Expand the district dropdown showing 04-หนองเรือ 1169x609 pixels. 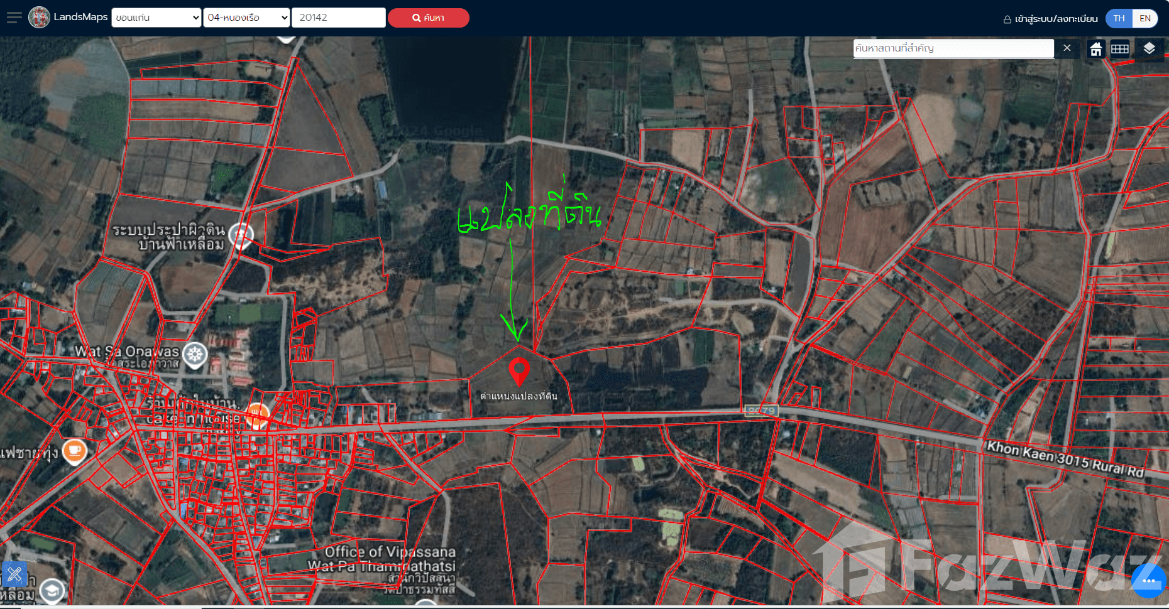(246, 18)
